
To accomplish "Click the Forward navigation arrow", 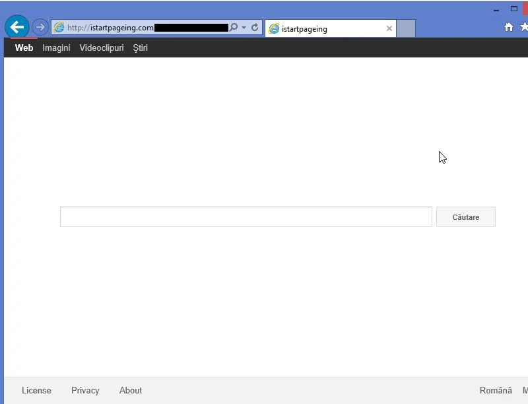I will click(x=40, y=27).
